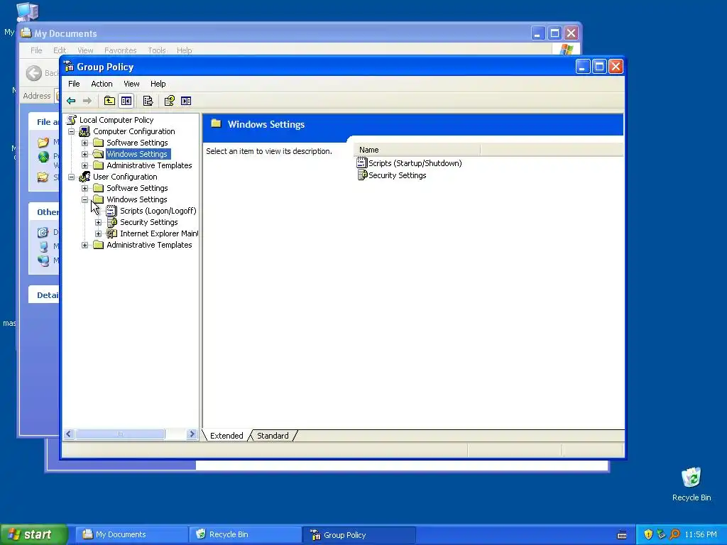The image size is (727, 545).
Task: Click the taskbar clock showing 11:56 PM
Action: click(701, 534)
